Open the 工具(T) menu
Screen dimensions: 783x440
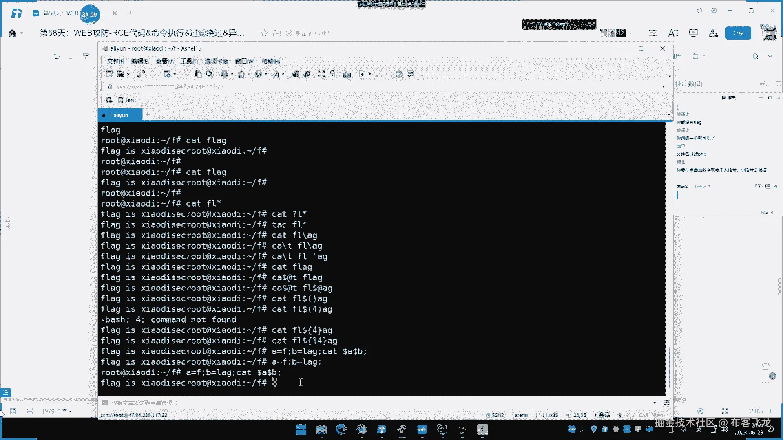tap(189, 61)
